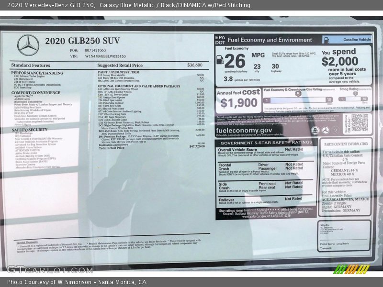
Task: Click the Galaxy Blue Metallic caption text
Action: [x=127, y=5]
